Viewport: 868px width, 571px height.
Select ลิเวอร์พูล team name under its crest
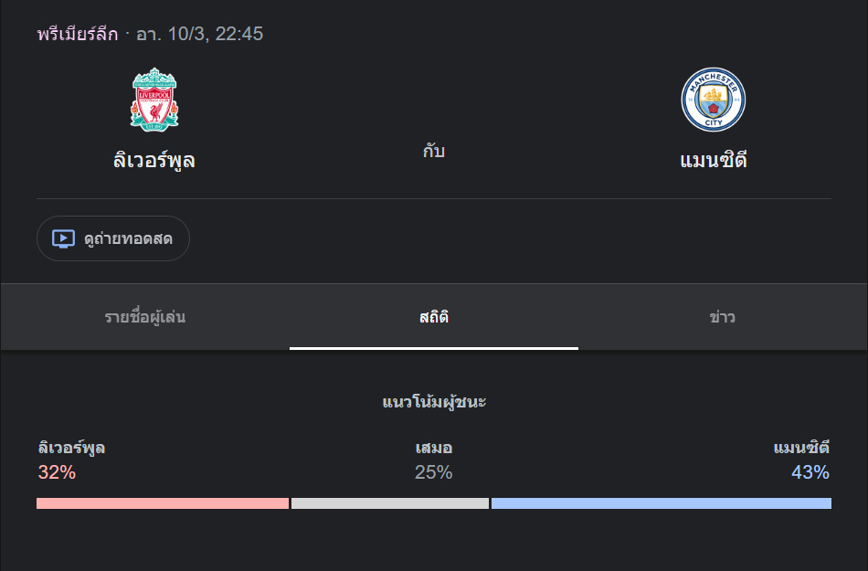click(154, 161)
